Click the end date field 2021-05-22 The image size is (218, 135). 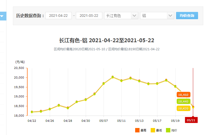click(89, 16)
